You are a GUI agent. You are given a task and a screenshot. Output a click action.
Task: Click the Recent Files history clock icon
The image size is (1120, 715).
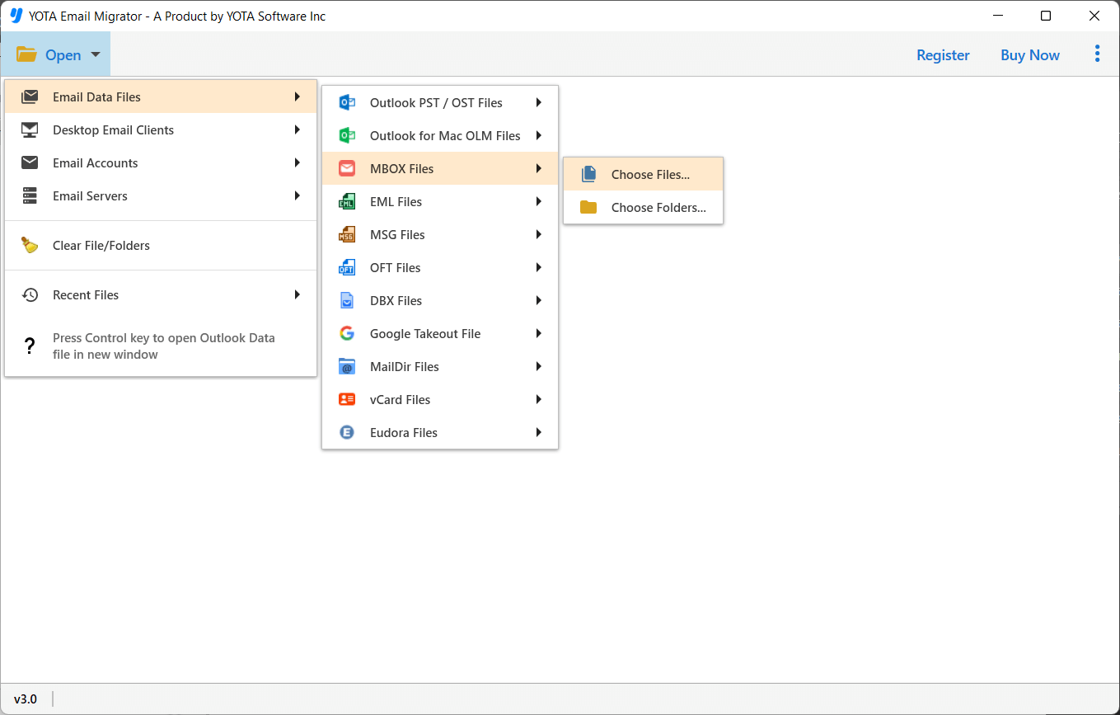coord(30,294)
